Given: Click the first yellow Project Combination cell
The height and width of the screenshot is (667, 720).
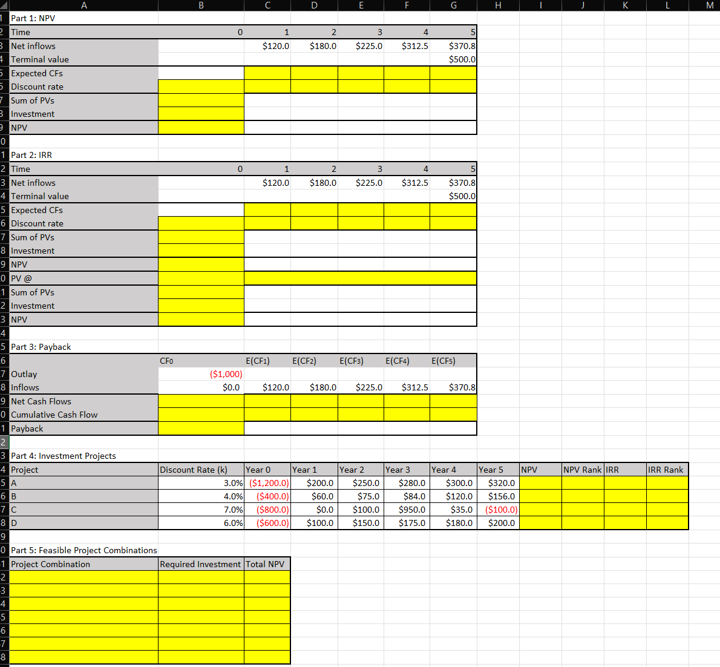Looking at the screenshot, I should (84, 577).
